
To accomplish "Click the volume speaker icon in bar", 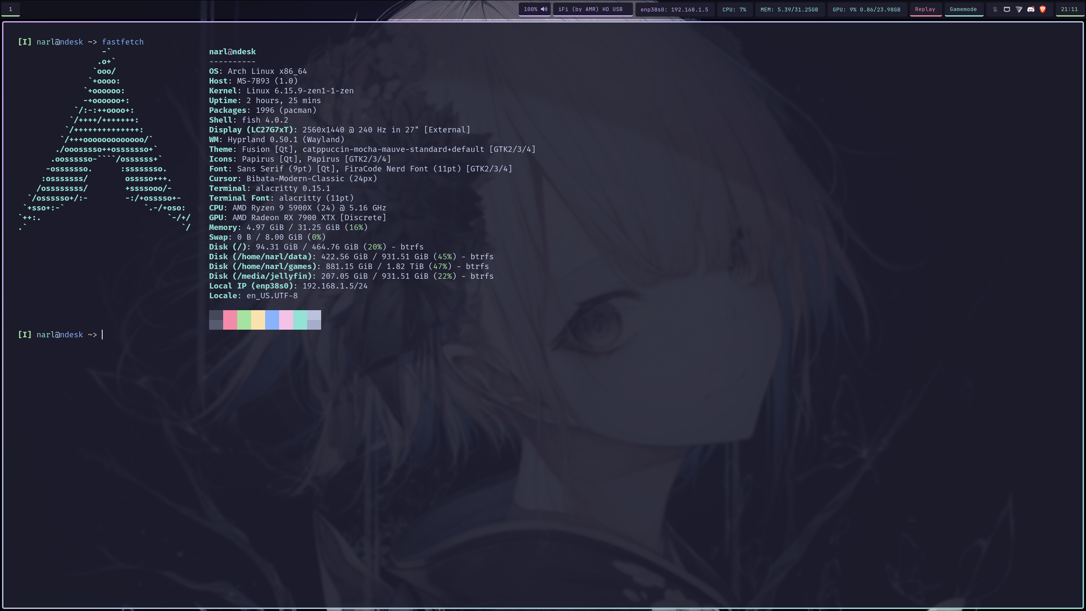I will coord(543,9).
